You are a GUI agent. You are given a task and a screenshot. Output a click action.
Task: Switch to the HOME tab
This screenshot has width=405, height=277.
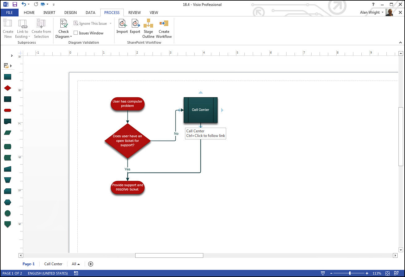click(29, 12)
